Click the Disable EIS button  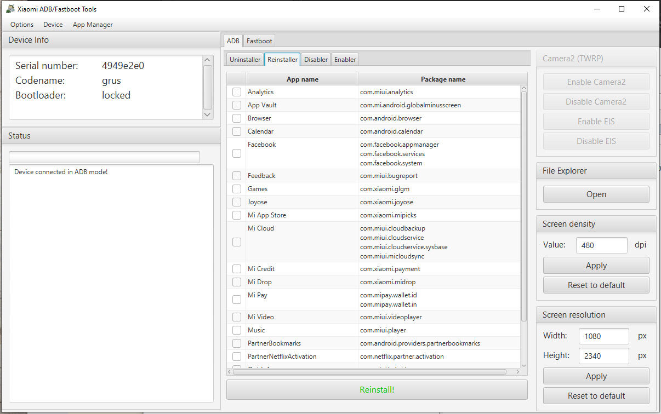[x=596, y=141]
